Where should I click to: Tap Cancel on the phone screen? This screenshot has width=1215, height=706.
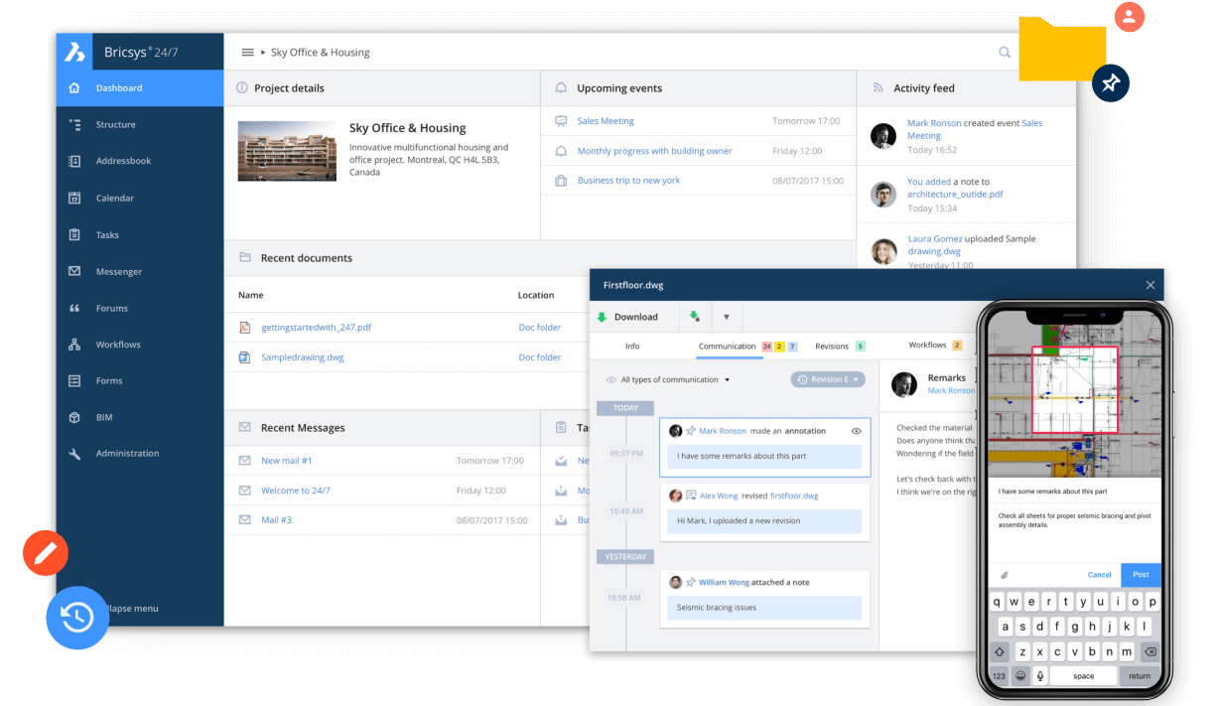[x=1099, y=575]
